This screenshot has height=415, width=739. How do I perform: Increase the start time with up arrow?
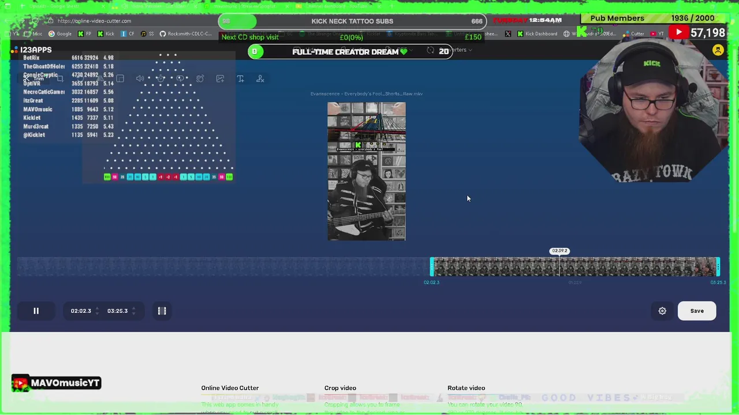[96, 308]
